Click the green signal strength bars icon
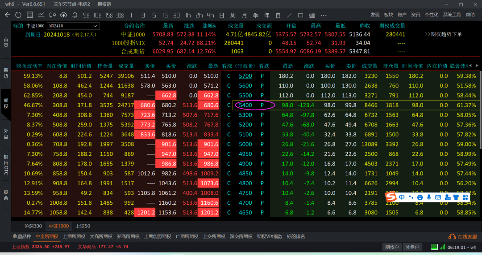This screenshot has width=482, height=255. (443, 247)
